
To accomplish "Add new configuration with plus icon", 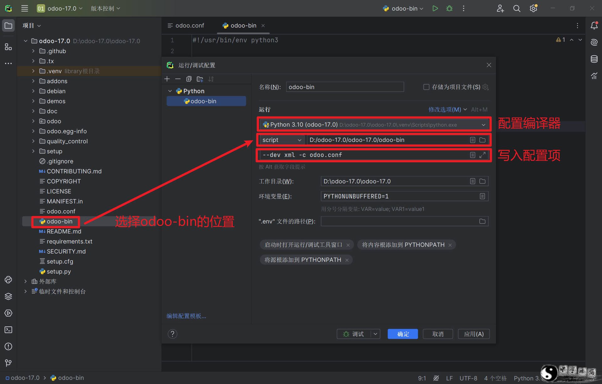I will [167, 79].
